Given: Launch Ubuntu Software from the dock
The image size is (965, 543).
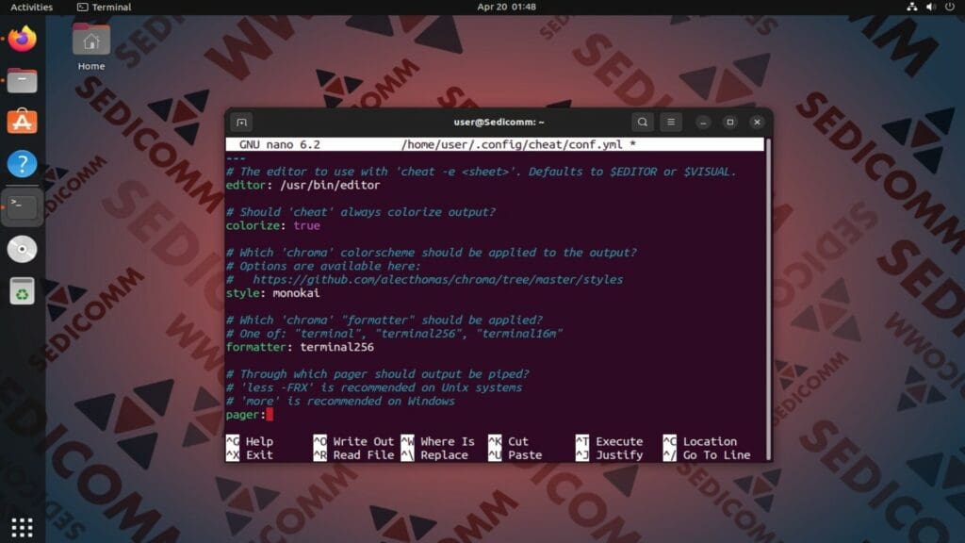Looking at the screenshot, I should tap(23, 122).
